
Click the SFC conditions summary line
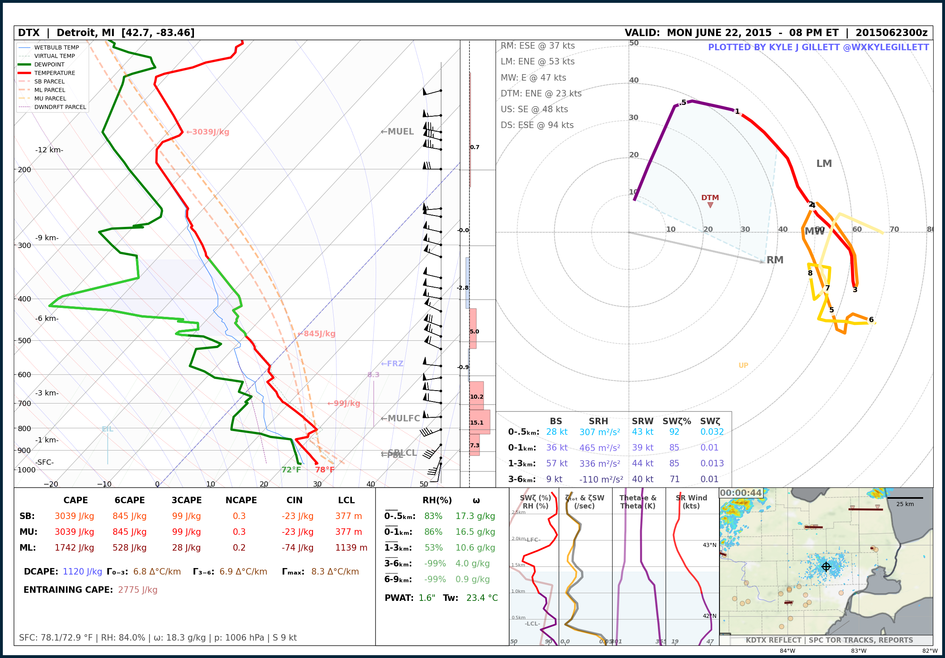pyautogui.click(x=157, y=637)
